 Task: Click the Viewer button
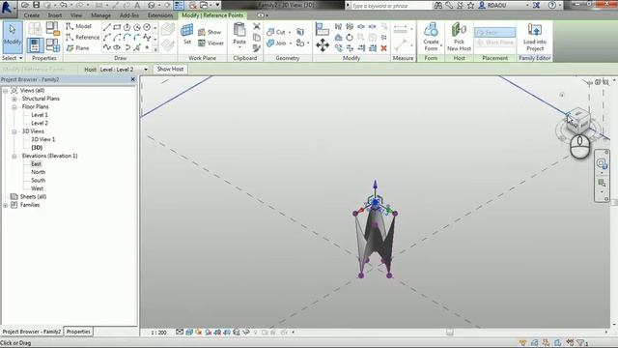(211, 43)
